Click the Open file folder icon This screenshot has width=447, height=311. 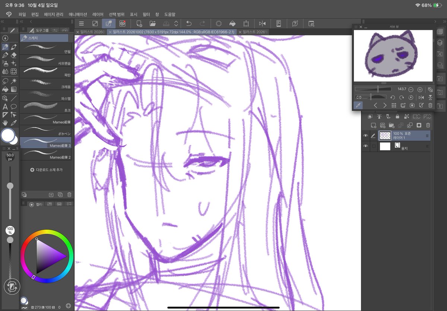click(152, 23)
